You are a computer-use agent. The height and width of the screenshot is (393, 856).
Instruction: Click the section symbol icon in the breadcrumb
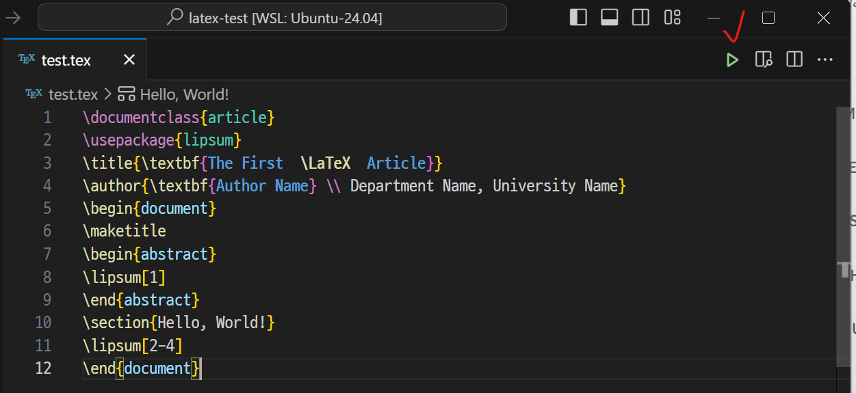point(126,94)
